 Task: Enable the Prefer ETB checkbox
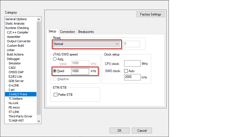[x=56, y=95]
